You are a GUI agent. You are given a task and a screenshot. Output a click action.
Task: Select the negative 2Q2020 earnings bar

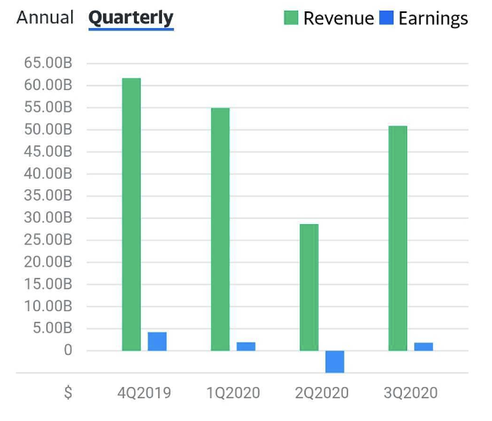(x=335, y=361)
